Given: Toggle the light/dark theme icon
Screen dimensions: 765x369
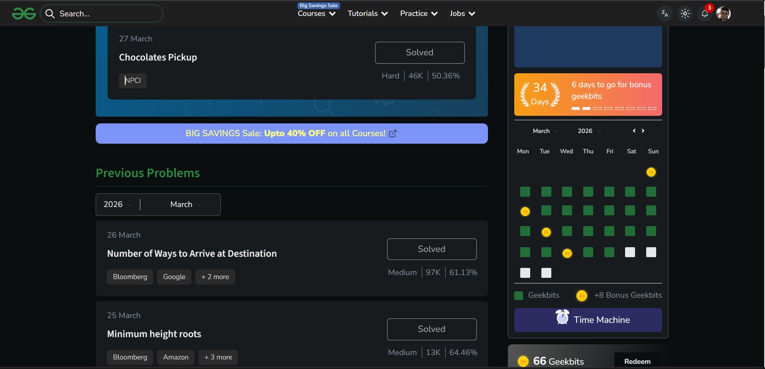Looking at the screenshot, I should tap(685, 14).
